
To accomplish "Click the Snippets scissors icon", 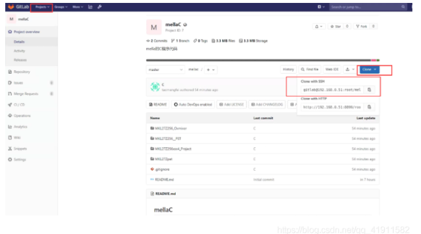I will pos(10,149).
